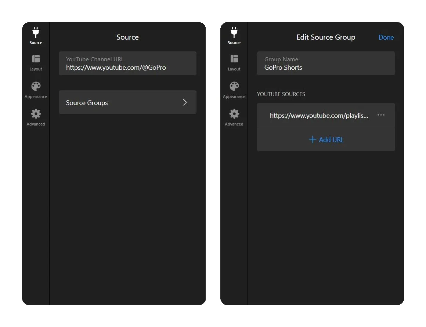Open Layout tab in left Source panel
Image resolution: width=426 pixels, height=327 pixels.
point(36,63)
